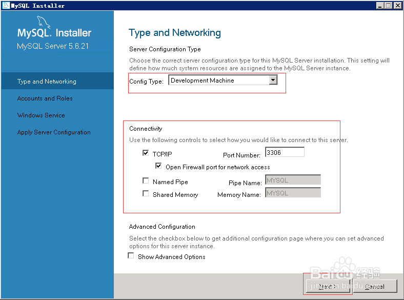Click the Cancel button

375,286
